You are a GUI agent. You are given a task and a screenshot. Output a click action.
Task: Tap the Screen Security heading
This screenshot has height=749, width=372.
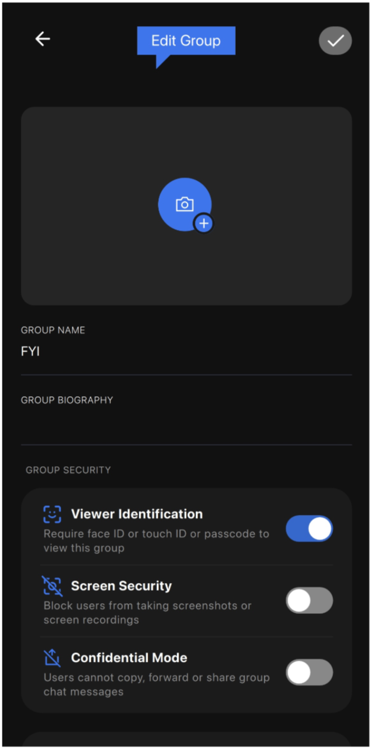tap(121, 585)
